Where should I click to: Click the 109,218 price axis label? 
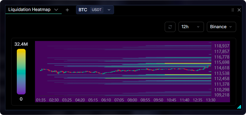pyautogui.click(x=222, y=95)
